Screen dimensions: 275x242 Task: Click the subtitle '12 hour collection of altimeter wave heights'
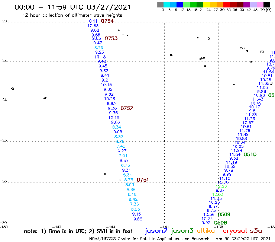tap(72, 15)
